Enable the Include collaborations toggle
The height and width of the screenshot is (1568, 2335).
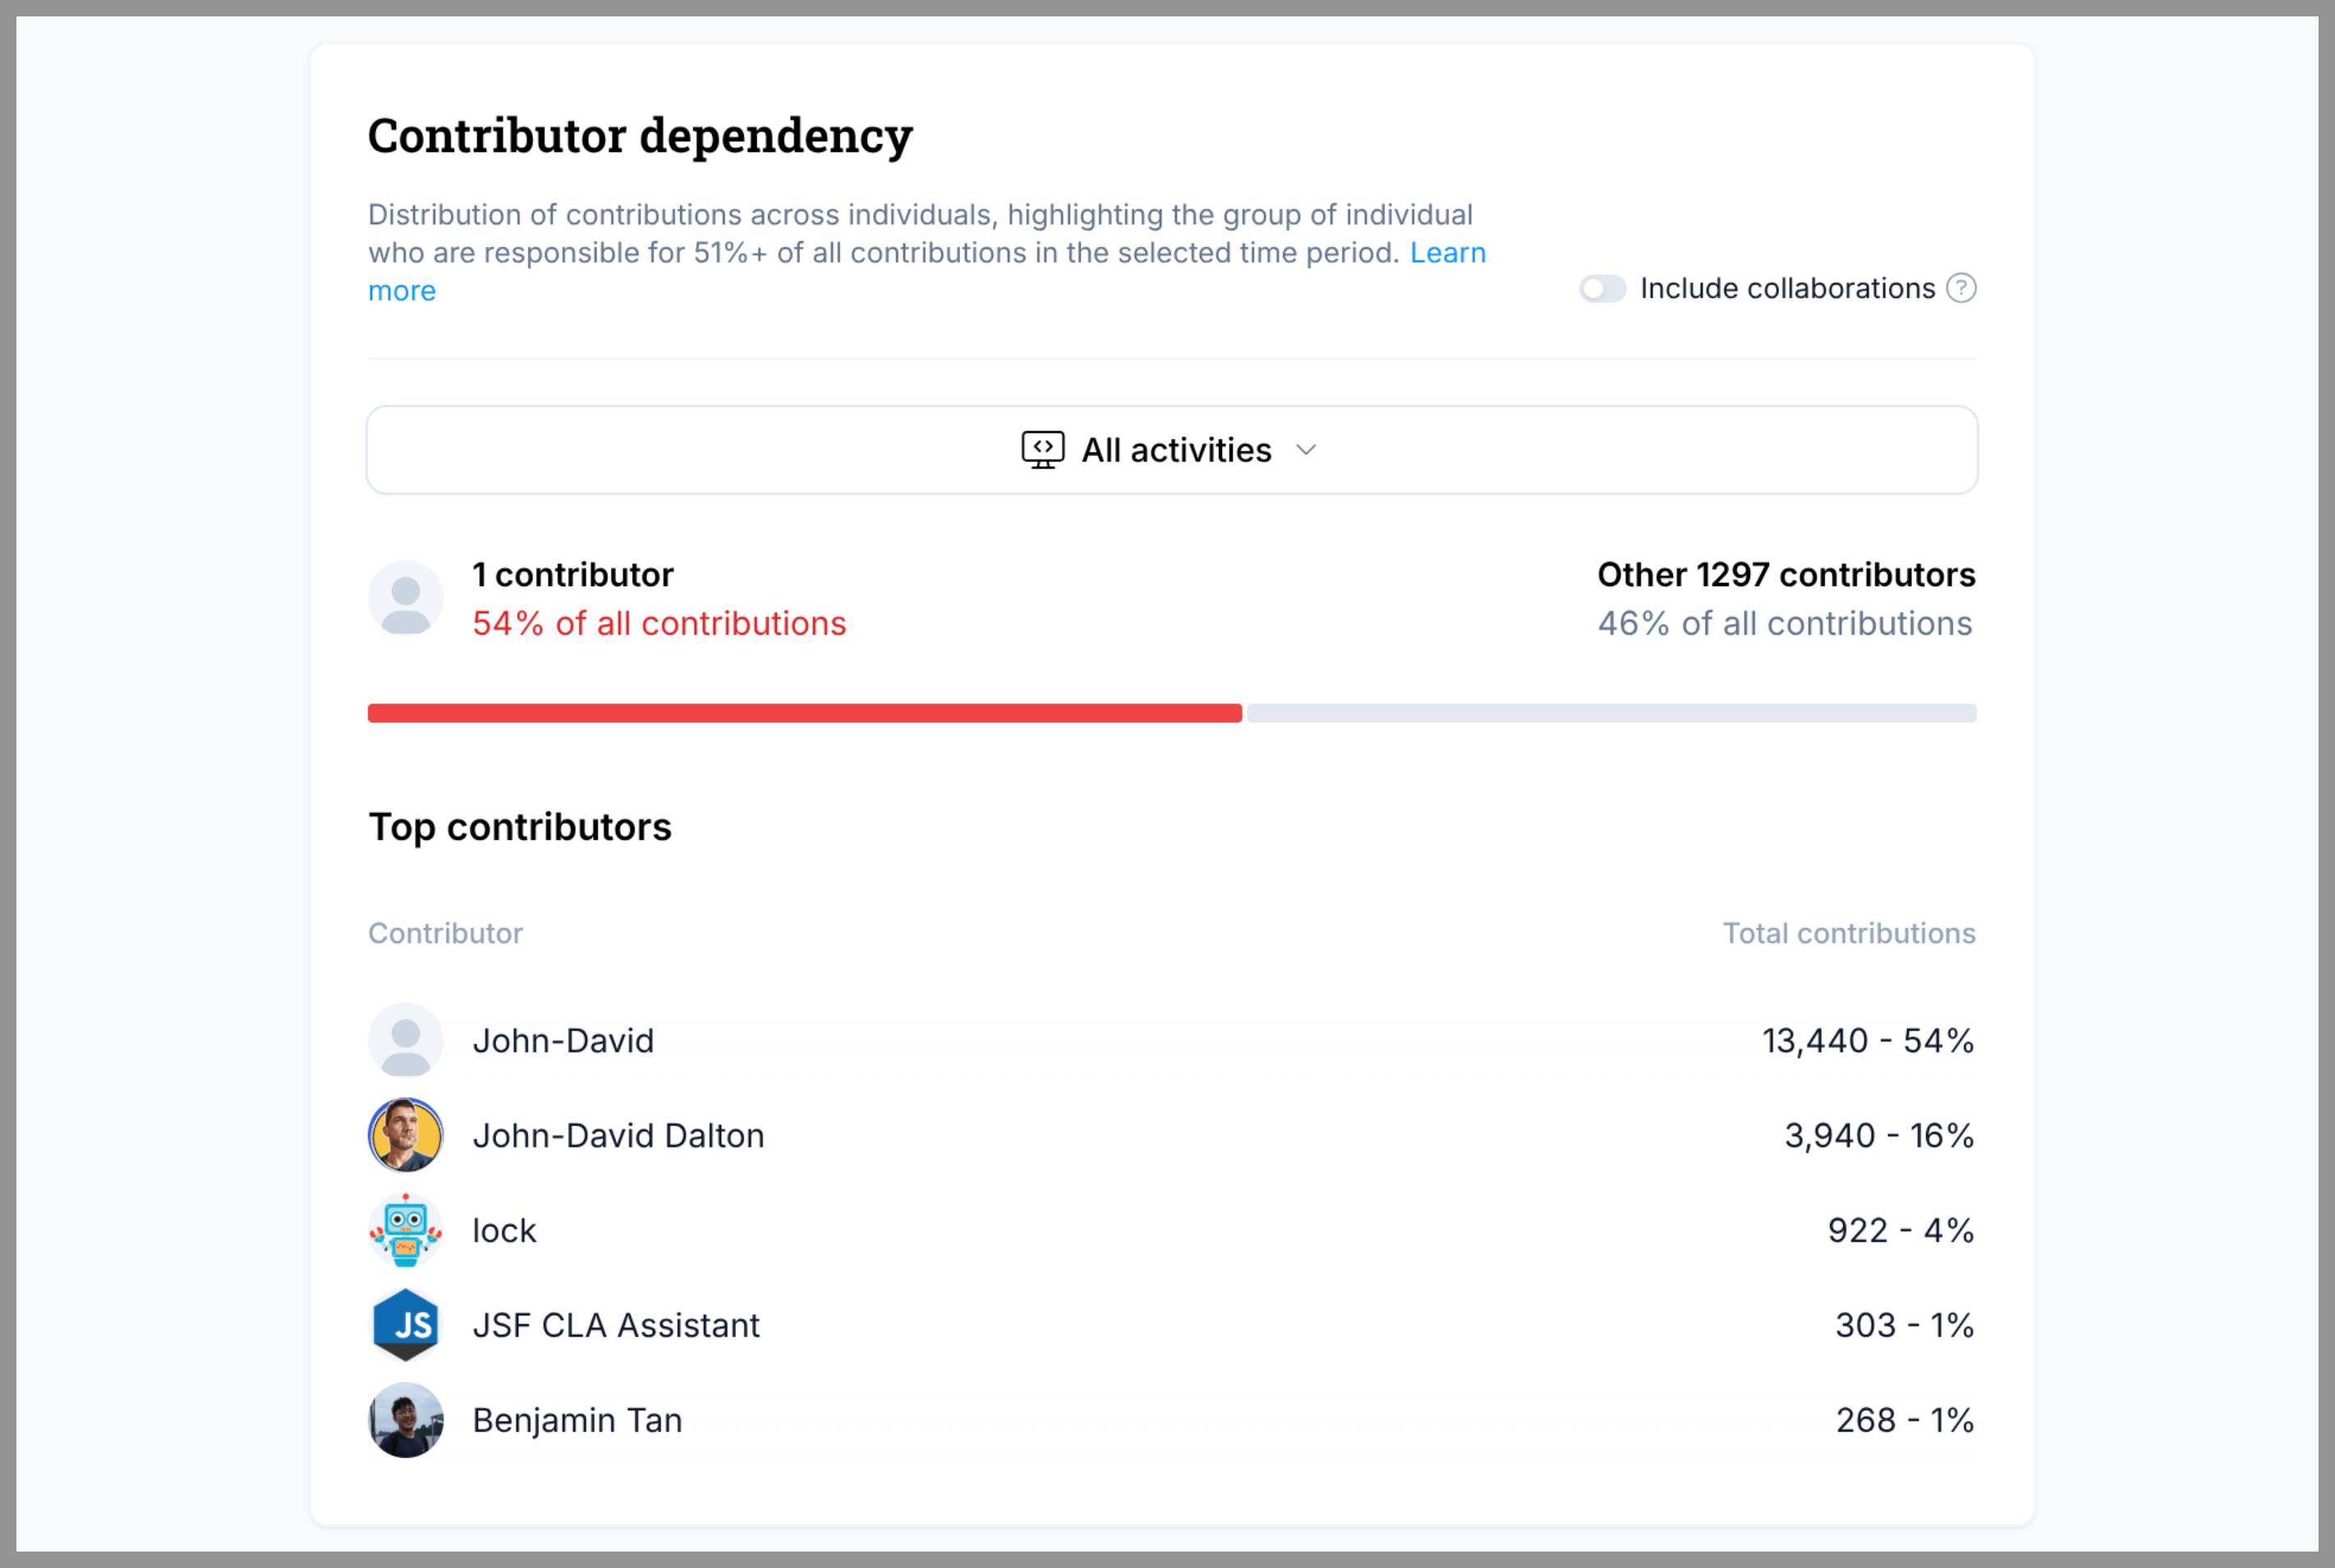(1602, 288)
